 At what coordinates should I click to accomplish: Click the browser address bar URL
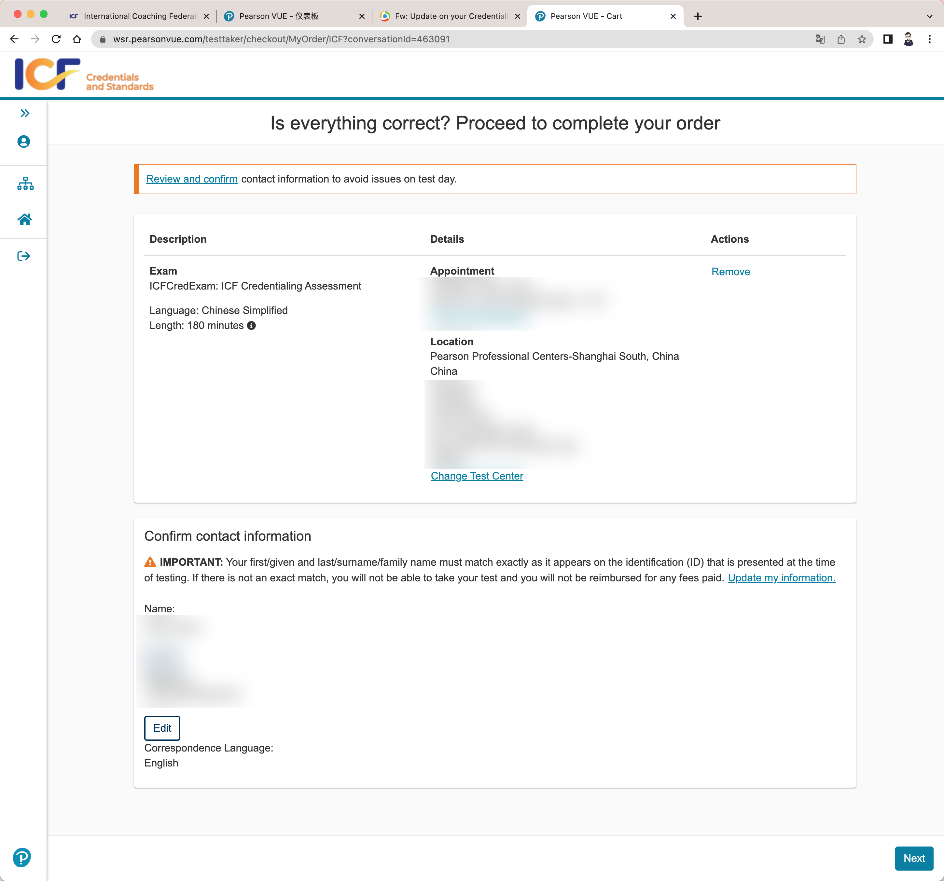click(281, 39)
